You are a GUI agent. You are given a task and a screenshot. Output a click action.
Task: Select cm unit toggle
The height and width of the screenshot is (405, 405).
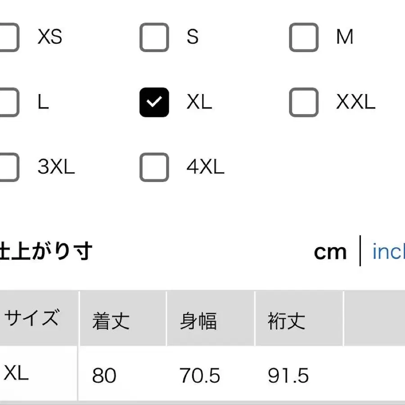coord(330,252)
